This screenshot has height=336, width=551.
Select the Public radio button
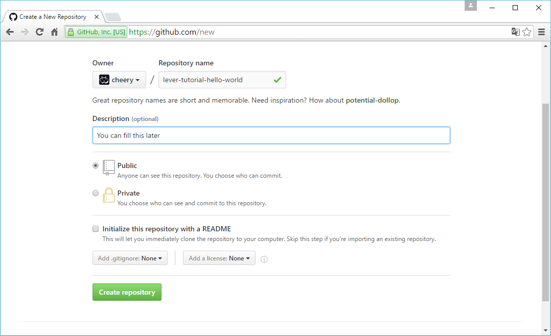96,165
